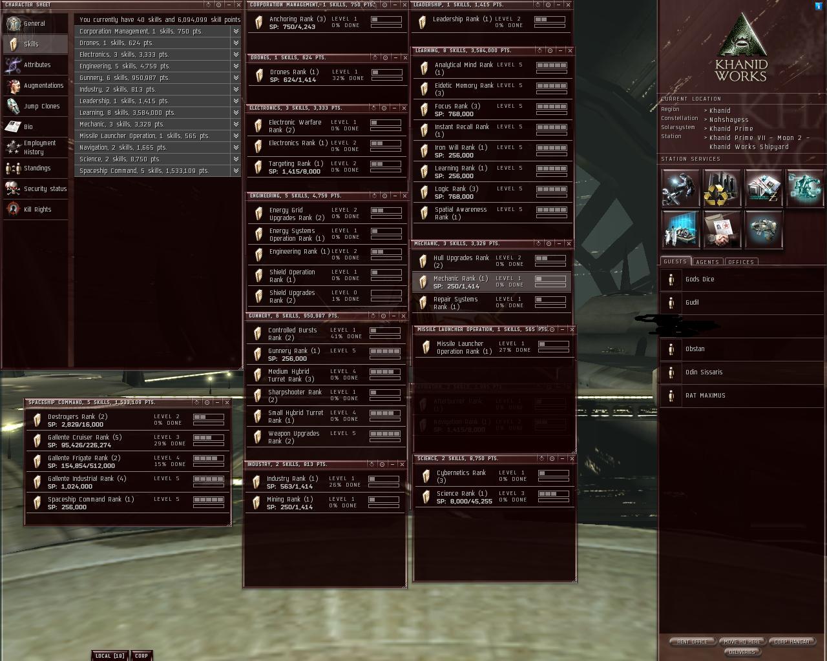Click the skill book icon beside Weapon Upgrades

[258, 437]
